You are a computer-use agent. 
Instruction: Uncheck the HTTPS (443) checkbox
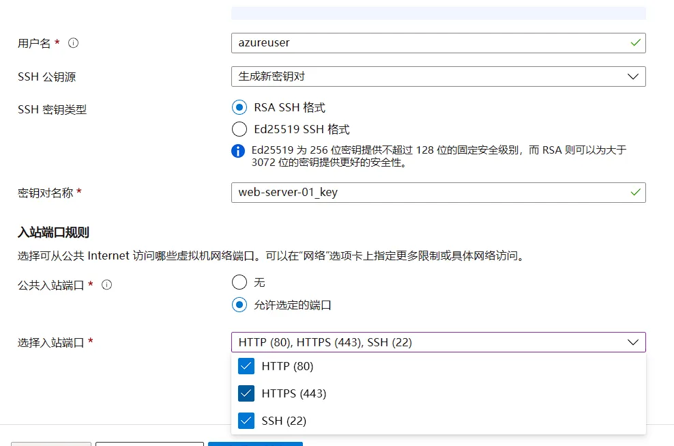pos(246,393)
